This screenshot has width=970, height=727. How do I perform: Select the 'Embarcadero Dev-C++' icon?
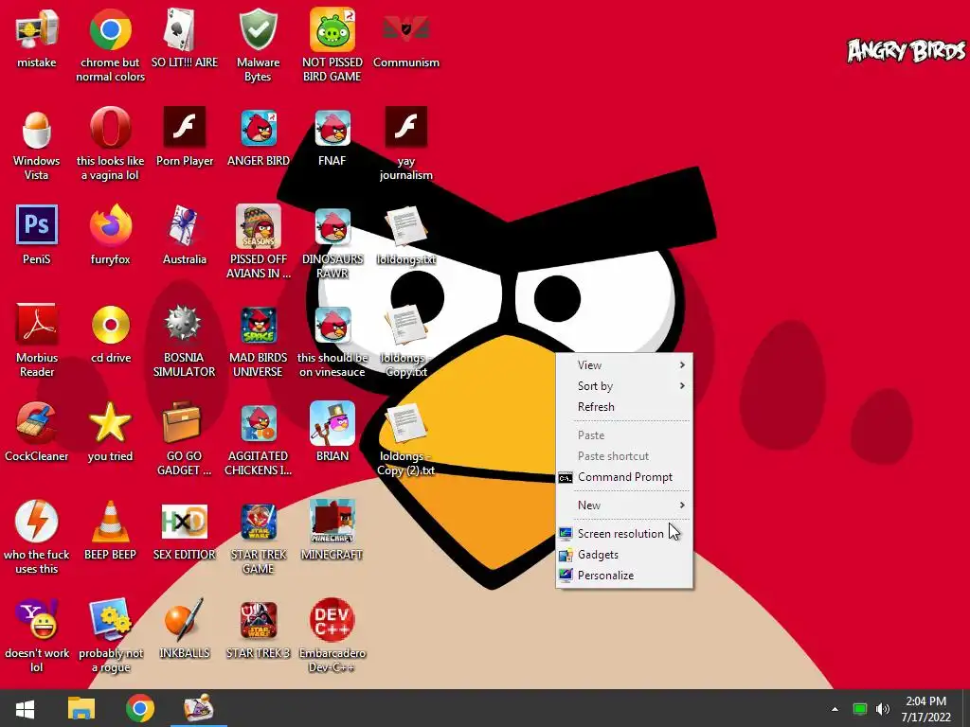(332, 619)
